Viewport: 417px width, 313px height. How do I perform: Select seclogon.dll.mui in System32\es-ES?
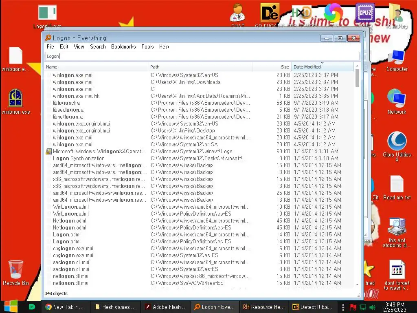pos(200,269)
